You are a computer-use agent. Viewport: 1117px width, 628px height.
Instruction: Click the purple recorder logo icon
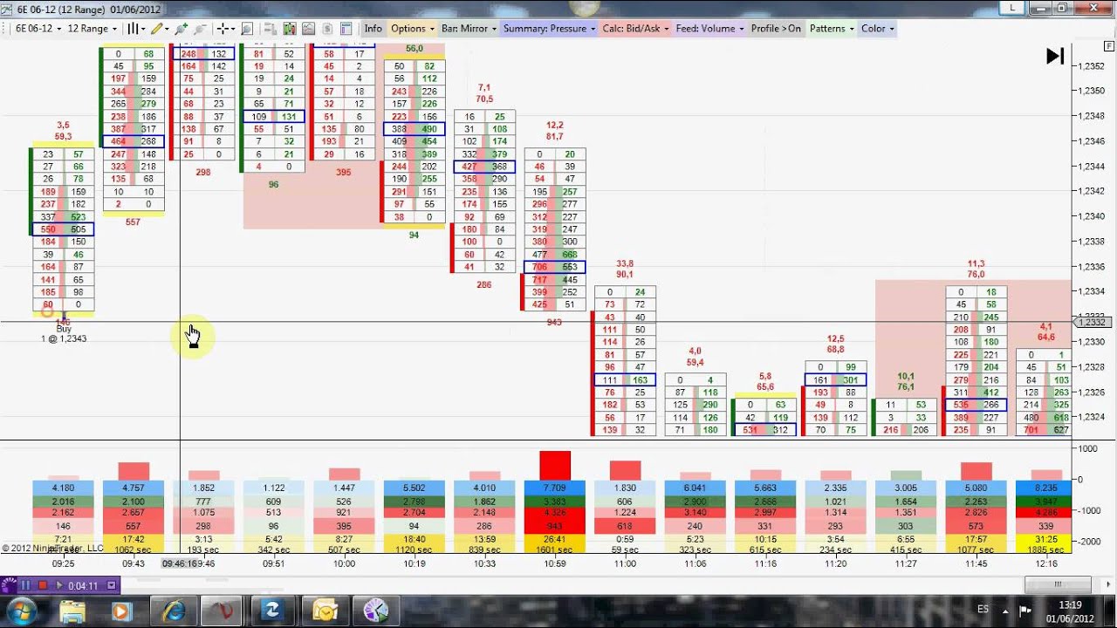(9, 585)
